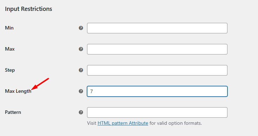This screenshot has height=136, width=258.
Task: Click inside the Max text box
Action: 157,49
